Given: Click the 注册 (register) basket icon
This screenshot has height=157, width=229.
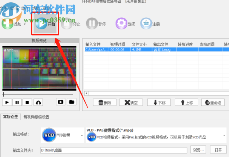Looking at the screenshot, I should (x=146, y=23).
